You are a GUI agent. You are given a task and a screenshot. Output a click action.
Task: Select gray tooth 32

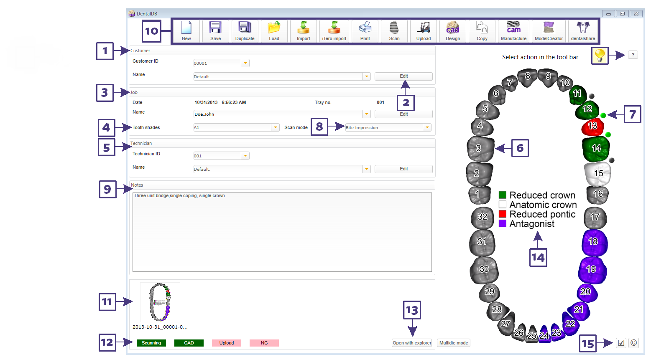click(483, 218)
